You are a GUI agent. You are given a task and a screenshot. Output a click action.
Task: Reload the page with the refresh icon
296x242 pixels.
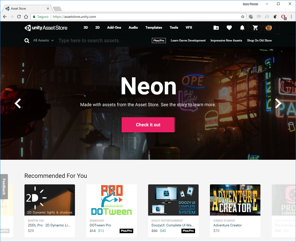point(19,17)
